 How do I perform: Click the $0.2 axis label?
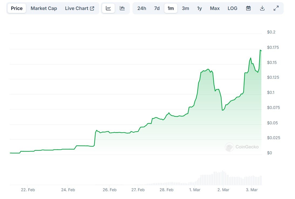tap(271, 32)
